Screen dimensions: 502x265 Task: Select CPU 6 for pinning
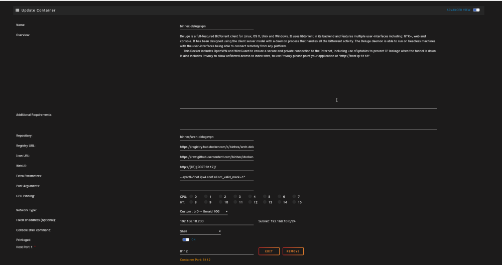280,197
